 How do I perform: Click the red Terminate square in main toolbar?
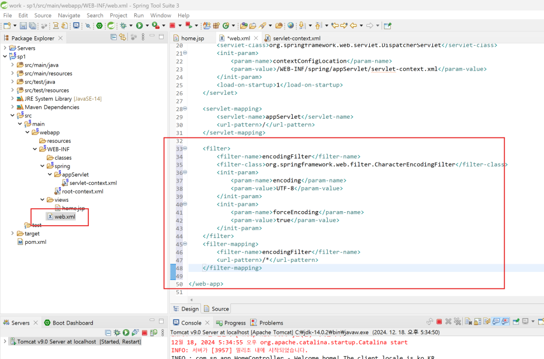click(x=172, y=26)
